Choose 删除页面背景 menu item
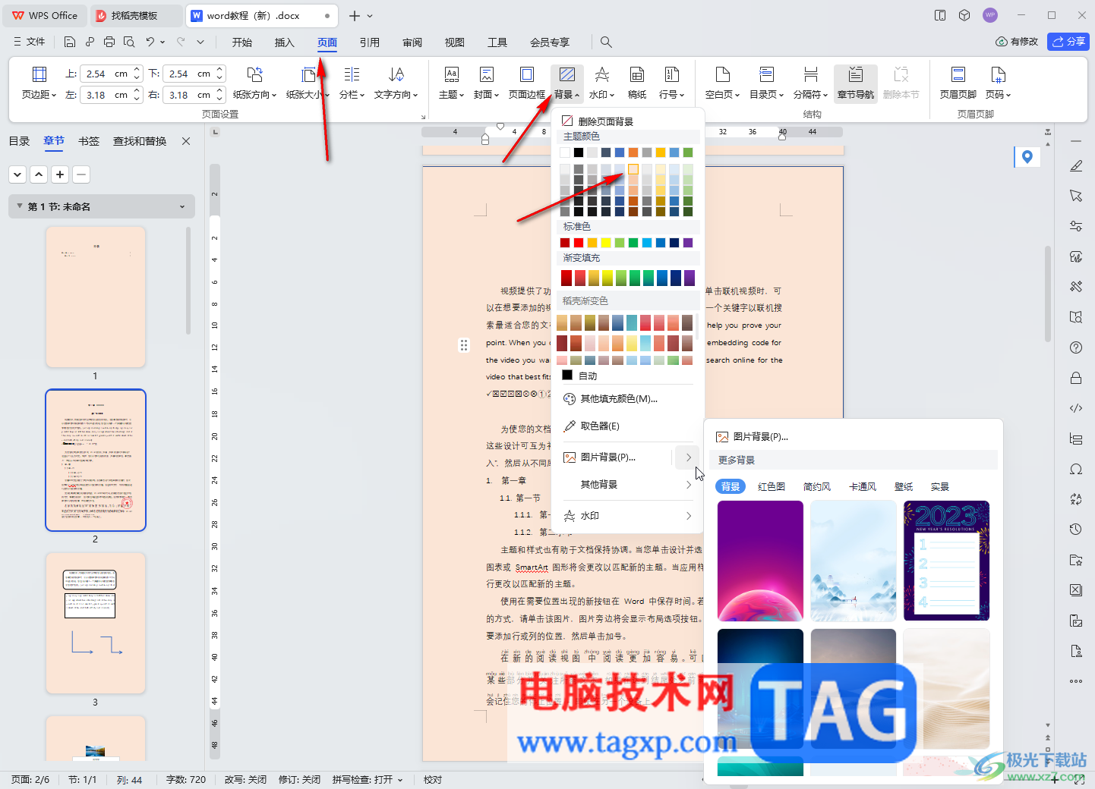This screenshot has width=1095, height=789. (x=605, y=121)
